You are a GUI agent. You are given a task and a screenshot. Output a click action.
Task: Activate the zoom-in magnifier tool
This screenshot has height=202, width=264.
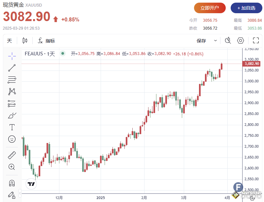click(12, 167)
